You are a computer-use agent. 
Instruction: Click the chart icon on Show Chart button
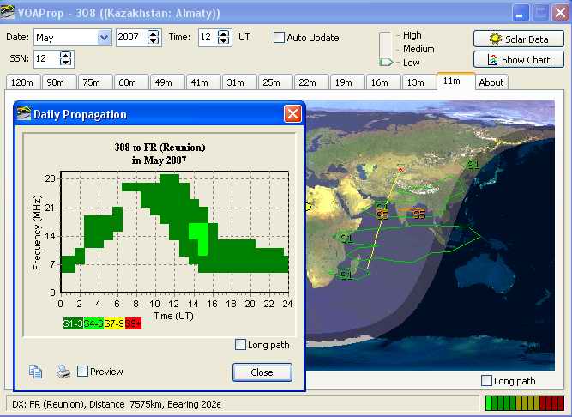(492, 59)
